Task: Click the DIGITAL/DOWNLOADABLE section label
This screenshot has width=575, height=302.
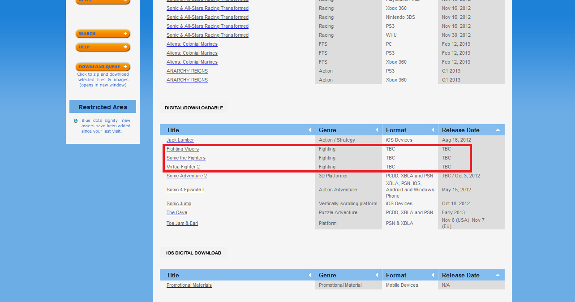Action: 193,108
